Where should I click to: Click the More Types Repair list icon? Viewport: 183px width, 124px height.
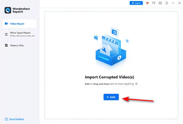[6, 34]
